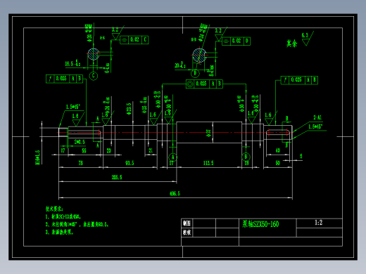
Task: Select the 校核 title block cell
Action: click(x=187, y=233)
